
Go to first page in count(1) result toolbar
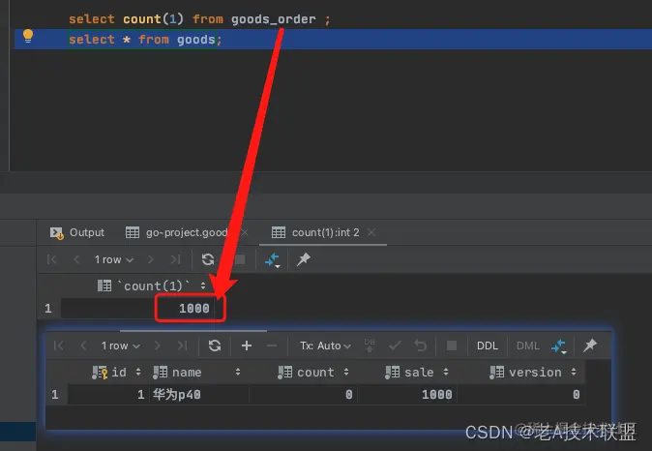[52, 259]
